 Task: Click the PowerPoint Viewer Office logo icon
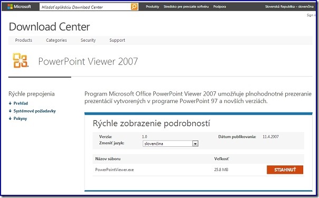point(21,60)
